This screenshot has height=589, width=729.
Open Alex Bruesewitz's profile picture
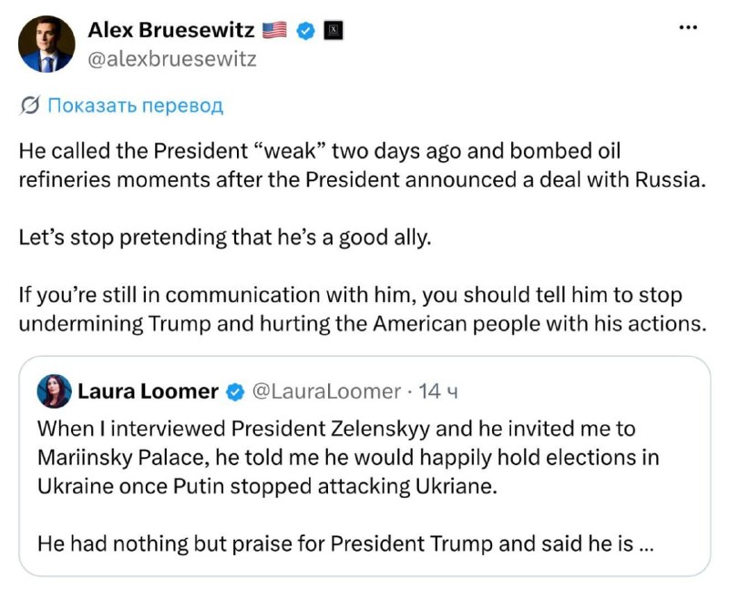pyautogui.click(x=46, y=44)
